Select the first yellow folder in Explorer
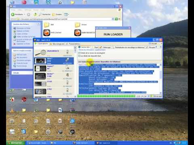The height and width of the screenshot is (145, 194). pyautogui.click(x=46, y=25)
